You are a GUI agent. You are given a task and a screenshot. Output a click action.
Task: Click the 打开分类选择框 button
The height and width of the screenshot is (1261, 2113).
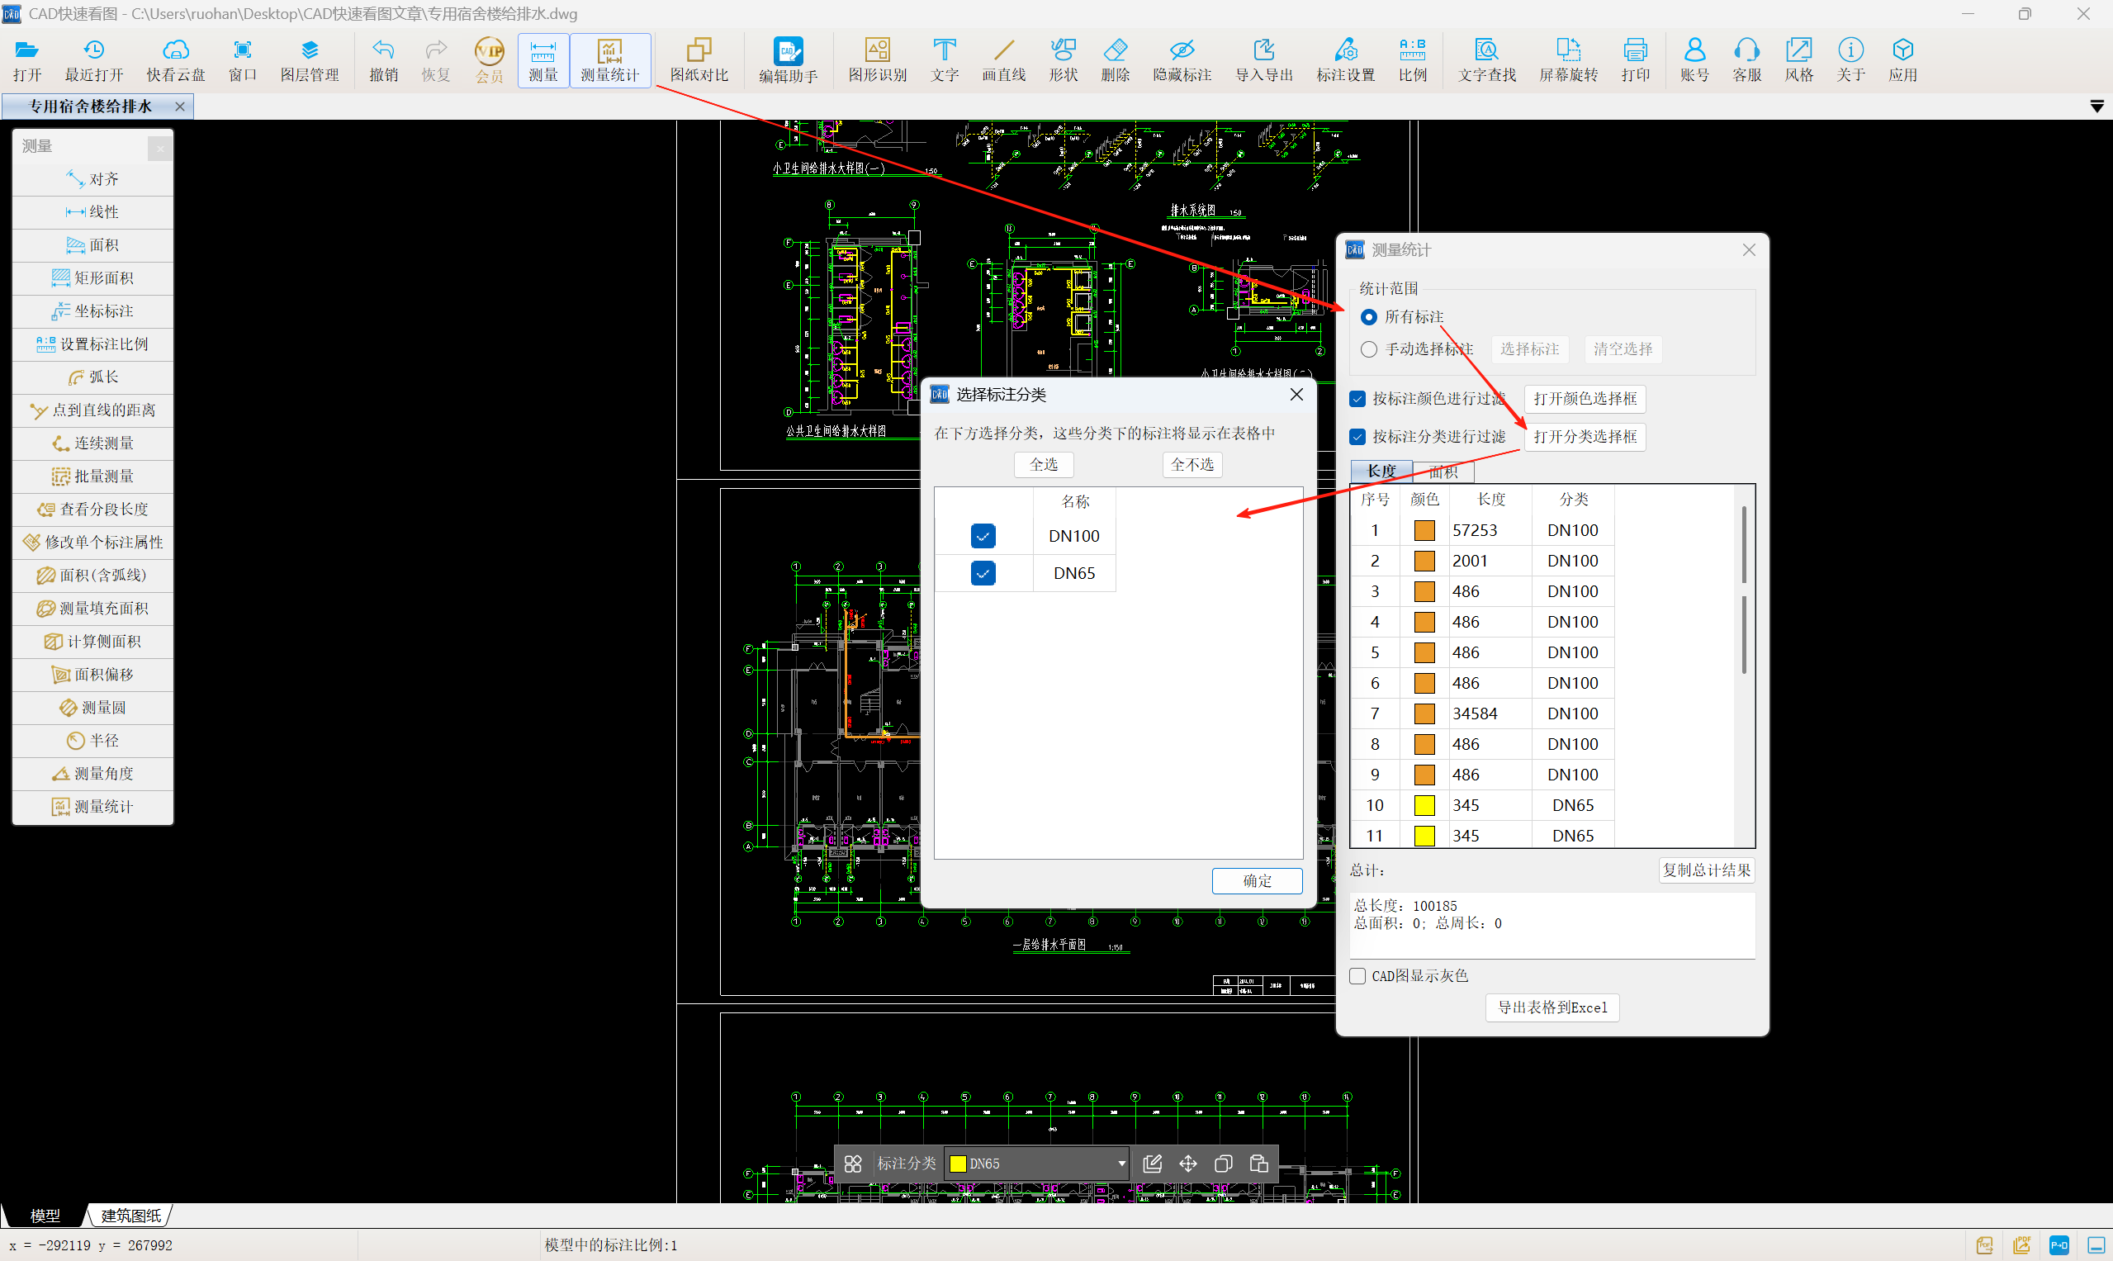coord(1585,437)
